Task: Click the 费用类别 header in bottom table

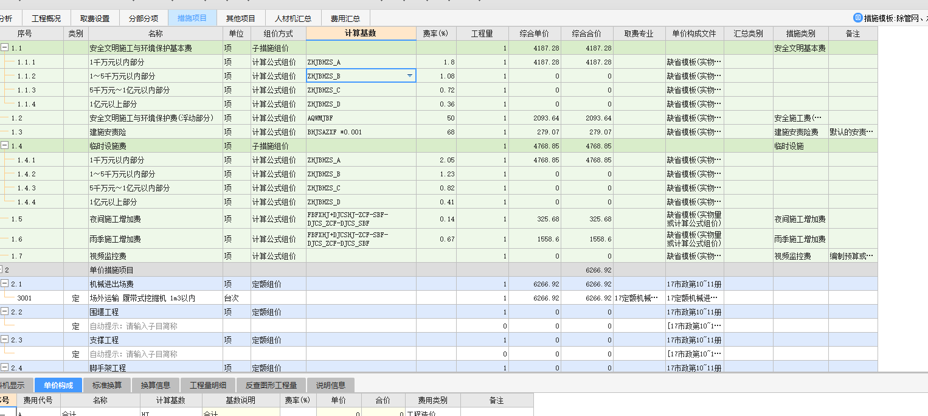Action: point(433,400)
